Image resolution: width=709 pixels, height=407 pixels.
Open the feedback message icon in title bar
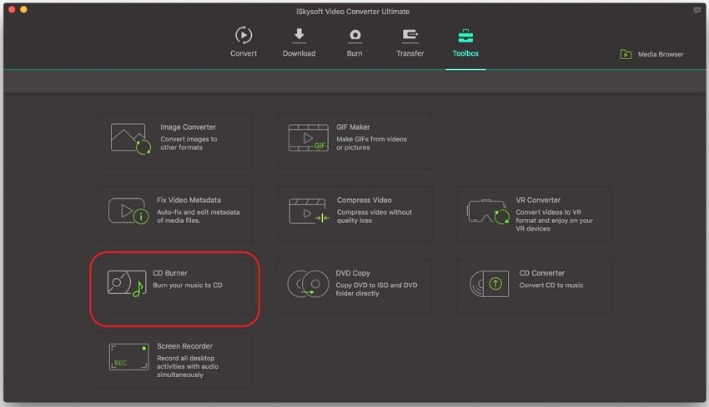(697, 11)
